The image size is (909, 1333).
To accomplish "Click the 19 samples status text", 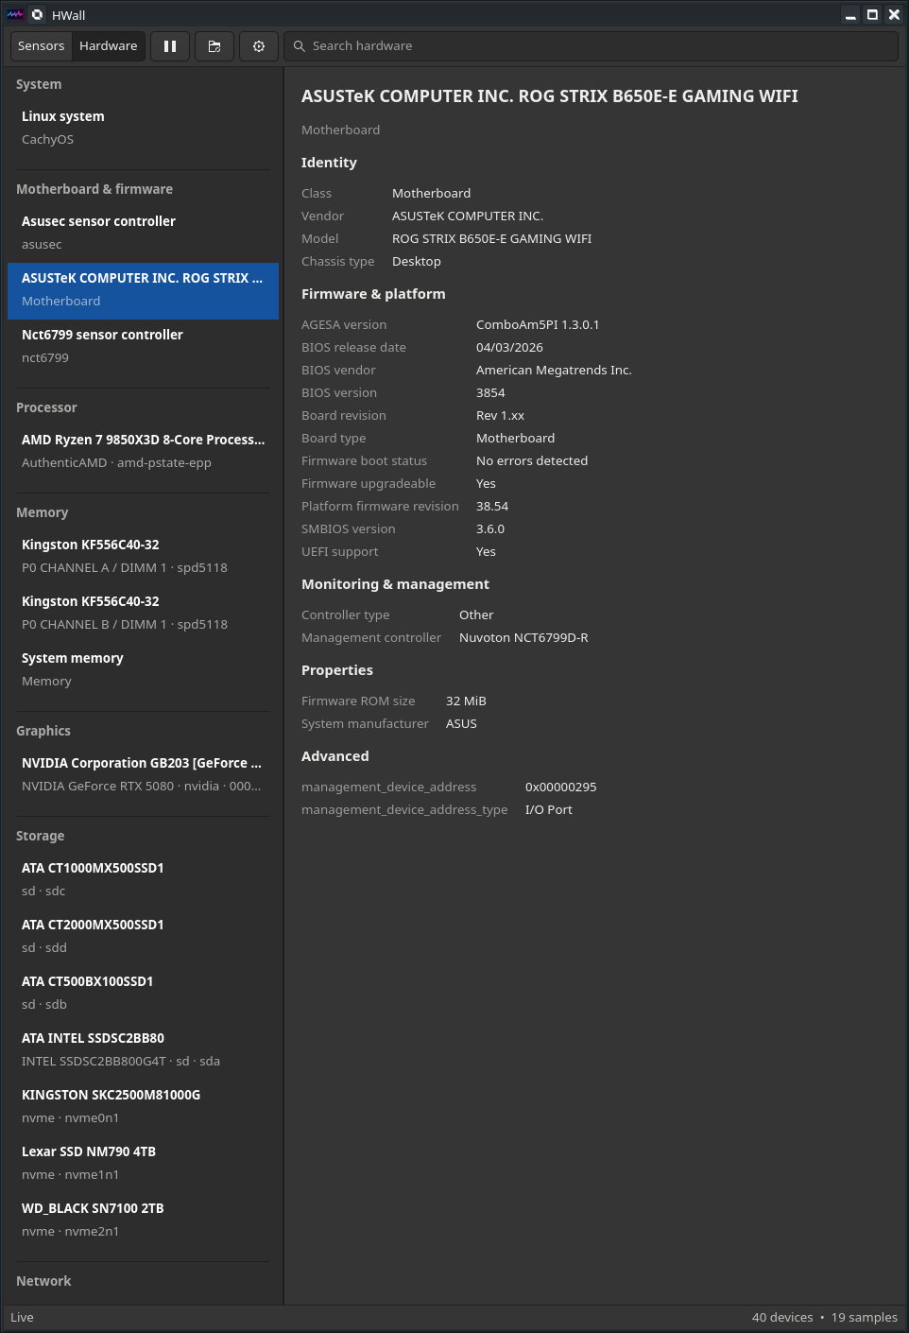I will [865, 1317].
